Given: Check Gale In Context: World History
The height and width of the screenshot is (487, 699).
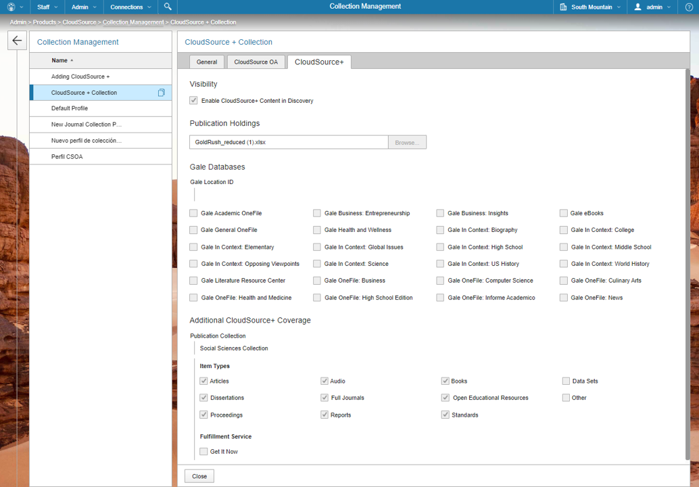Looking at the screenshot, I should coord(564,264).
